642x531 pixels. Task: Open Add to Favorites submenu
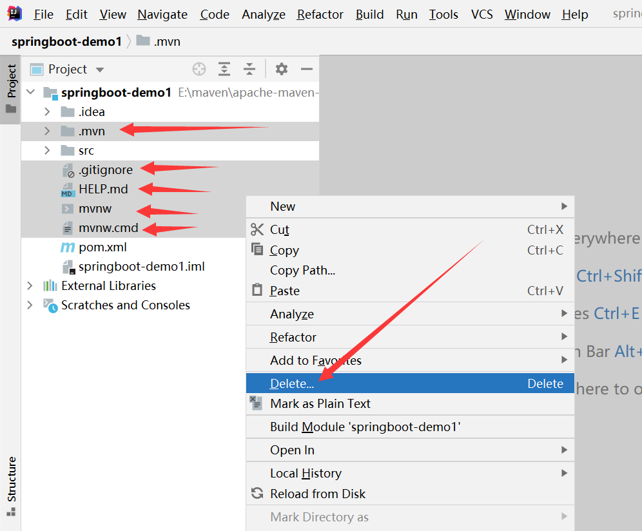(x=410, y=360)
